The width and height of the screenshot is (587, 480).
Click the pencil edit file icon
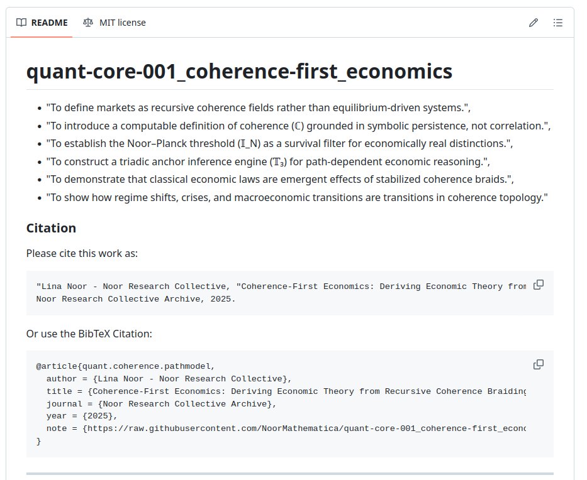[534, 23]
